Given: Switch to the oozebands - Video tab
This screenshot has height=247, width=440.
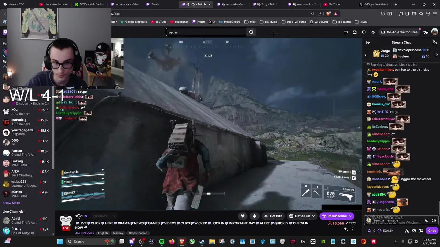Looking at the screenshot, I should click(x=125, y=4).
